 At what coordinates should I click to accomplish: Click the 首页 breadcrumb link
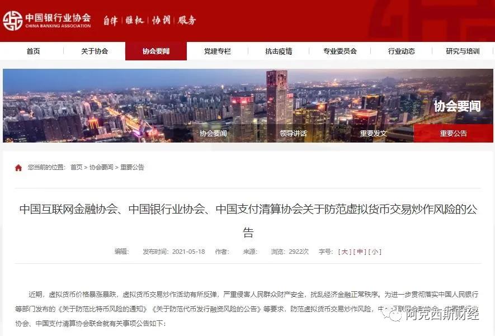coord(77,167)
